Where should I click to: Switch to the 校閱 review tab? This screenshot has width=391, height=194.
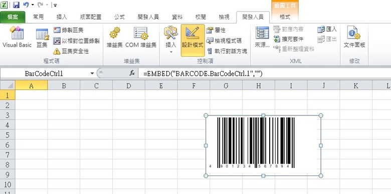pyautogui.click(x=201, y=17)
